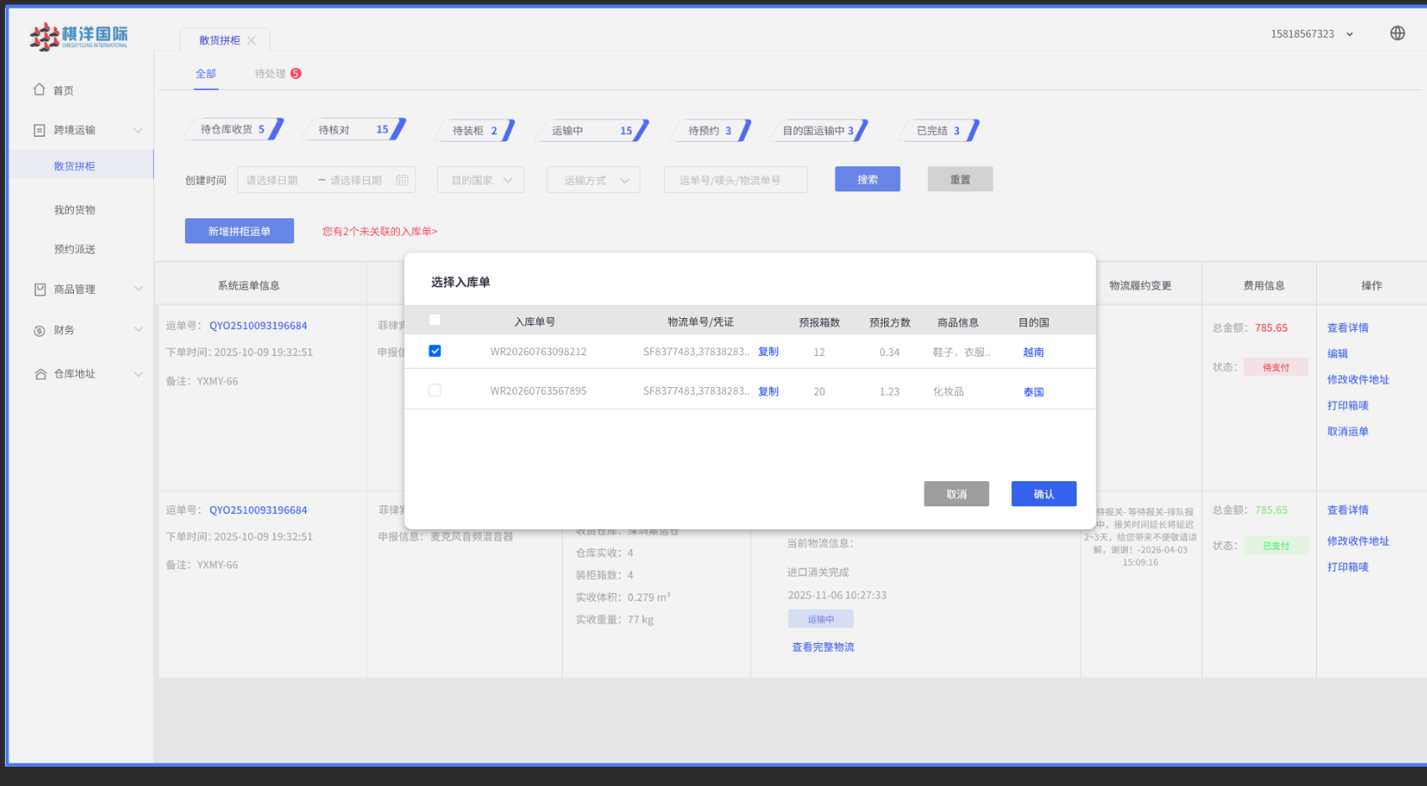Click the calendar icon in date range field

tap(403, 180)
